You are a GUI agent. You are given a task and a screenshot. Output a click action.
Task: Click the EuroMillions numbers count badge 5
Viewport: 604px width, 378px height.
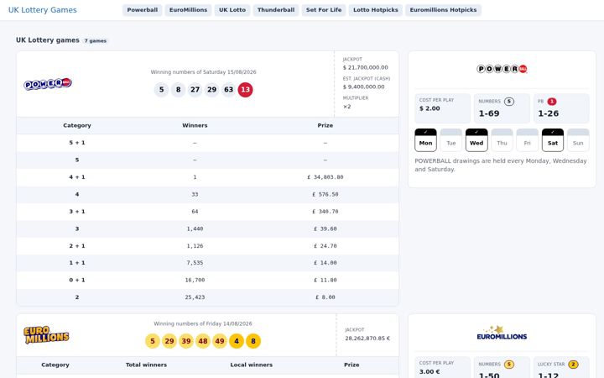point(509,364)
